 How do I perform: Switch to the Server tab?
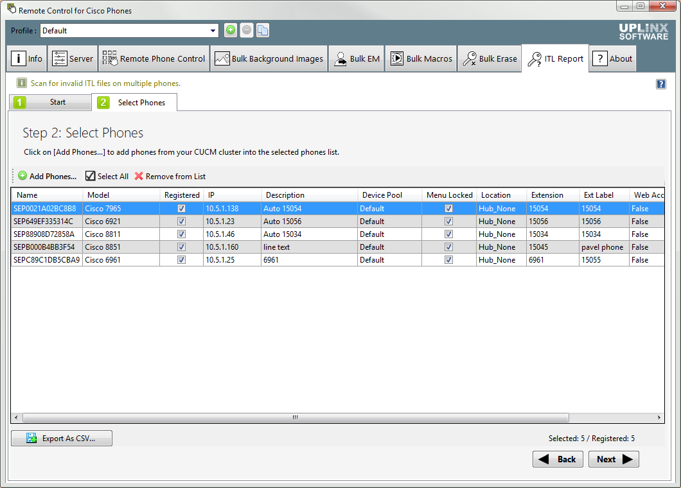click(73, 58)
